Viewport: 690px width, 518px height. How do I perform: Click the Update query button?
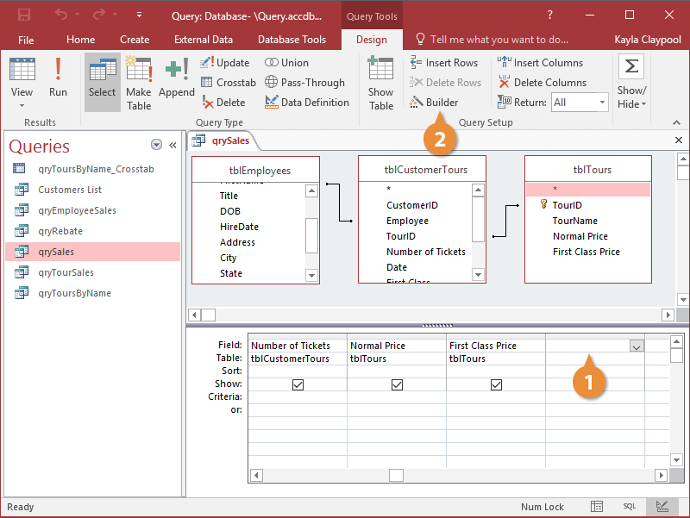tap(225, 63)
